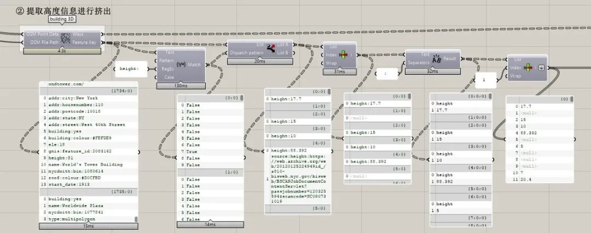
Task: Click the List B output
Action: 283,52
